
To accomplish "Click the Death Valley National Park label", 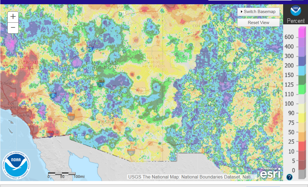I will click(x=30, y=65).
